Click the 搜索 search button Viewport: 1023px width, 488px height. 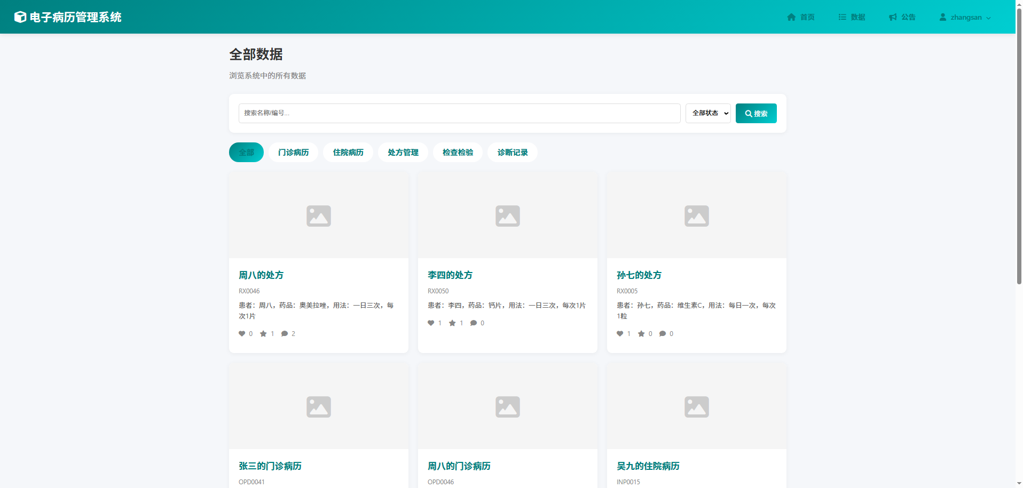click(x=756, y=113)
